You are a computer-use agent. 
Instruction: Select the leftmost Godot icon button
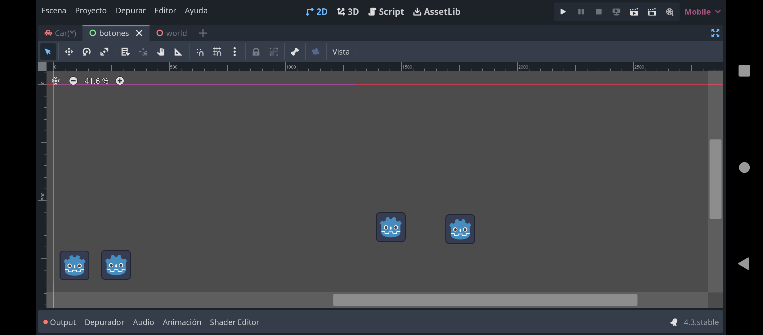(x=74, y=266)
